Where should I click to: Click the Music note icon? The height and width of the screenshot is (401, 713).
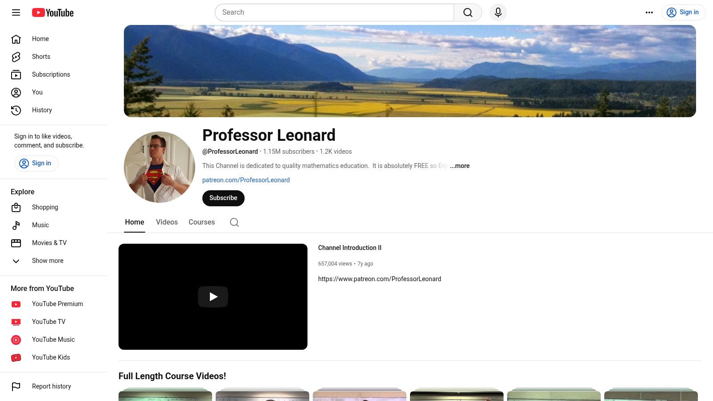point(16,225)
